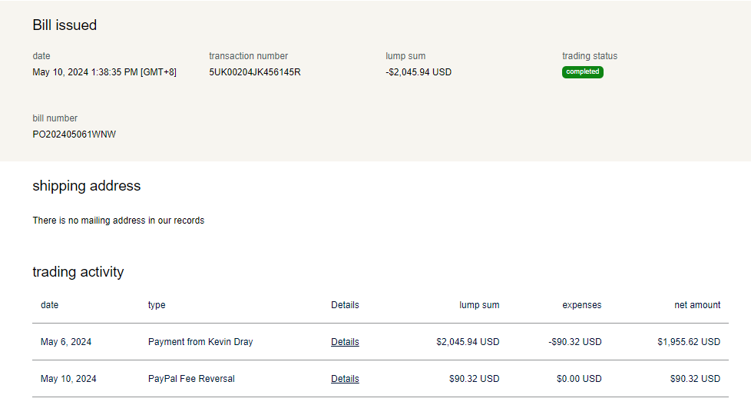
Task: Click the $0.00 USD expenses cell
Action: point(579,379)
